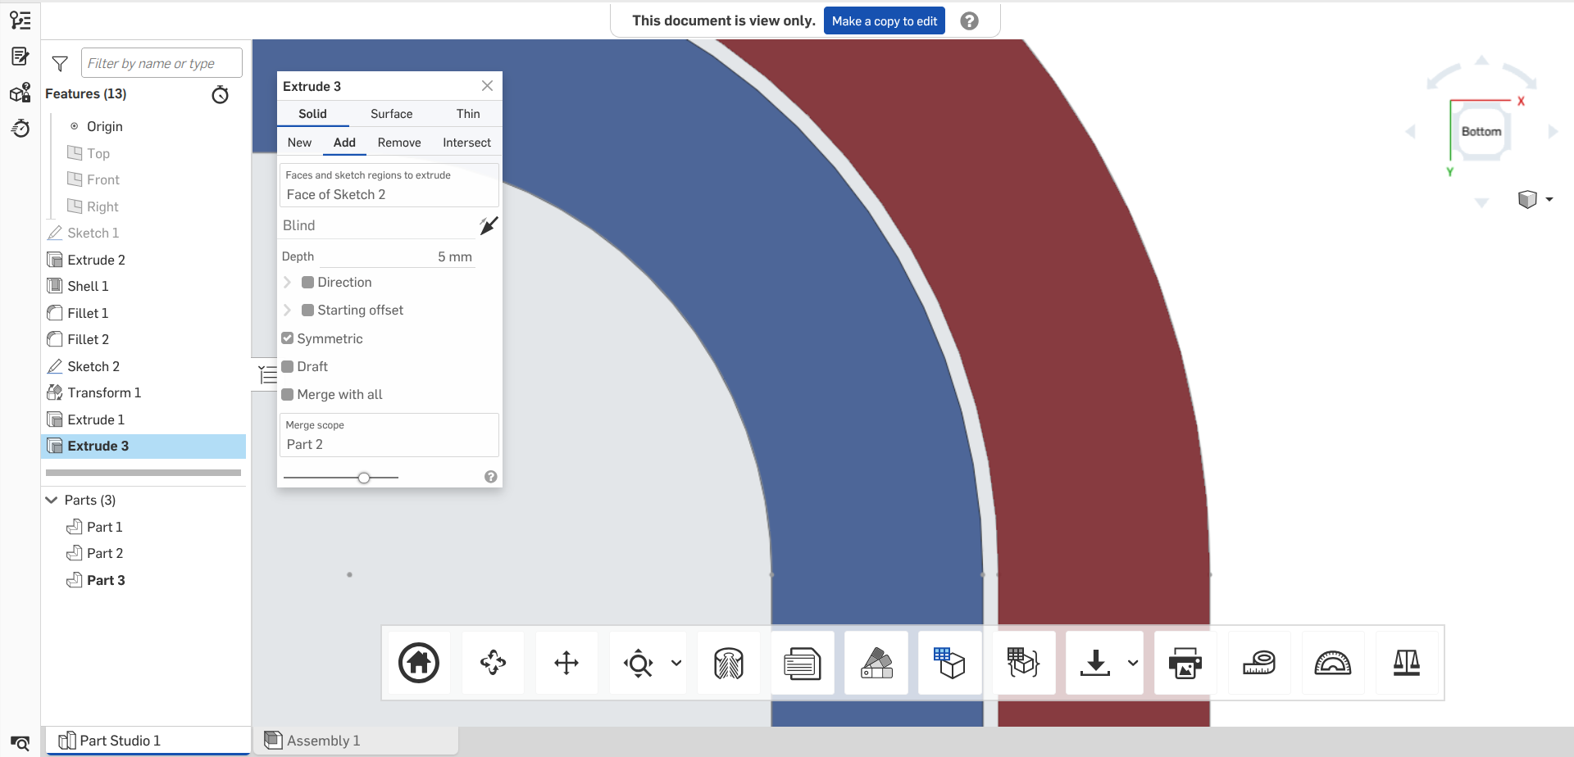The height and width of the screenshot is (757, 1574).
Task: Enable the Draft checkbox
Action: (x=287, y=366)
